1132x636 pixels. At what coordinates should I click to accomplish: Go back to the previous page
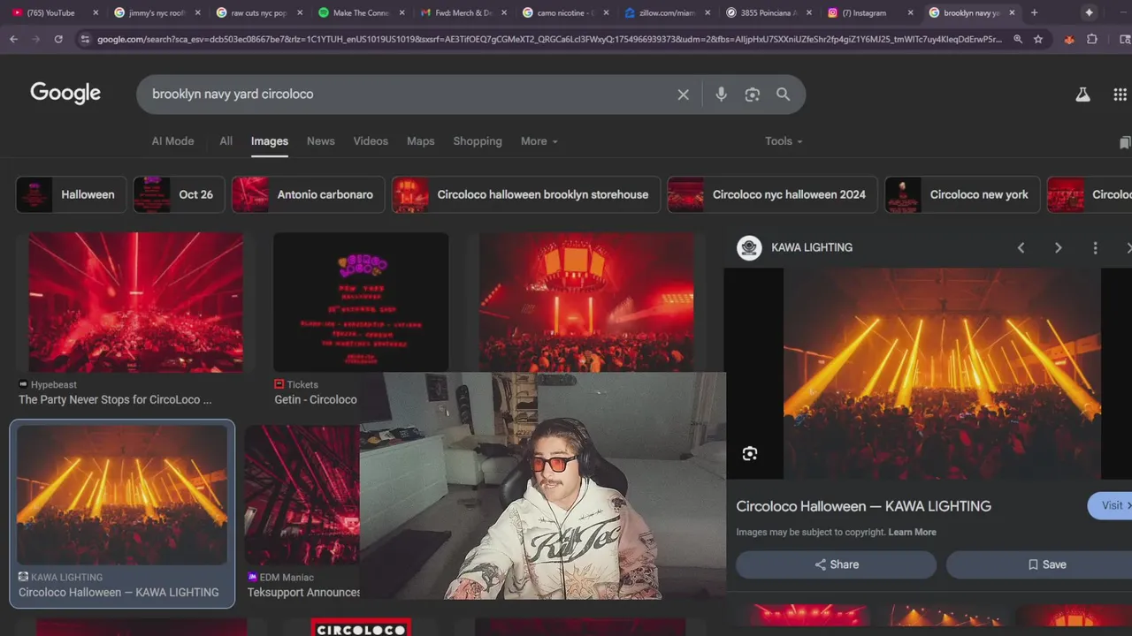(x=13, y=40)
